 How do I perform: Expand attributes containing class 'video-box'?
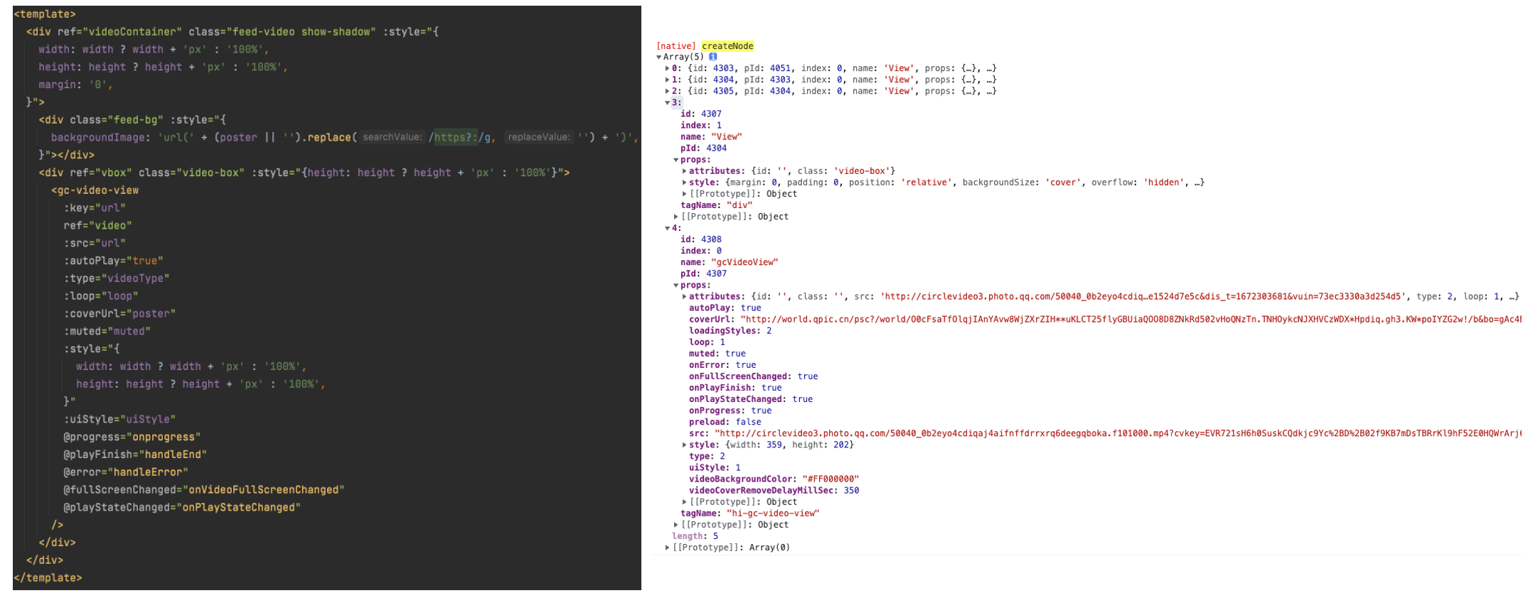tap(684, 171)
